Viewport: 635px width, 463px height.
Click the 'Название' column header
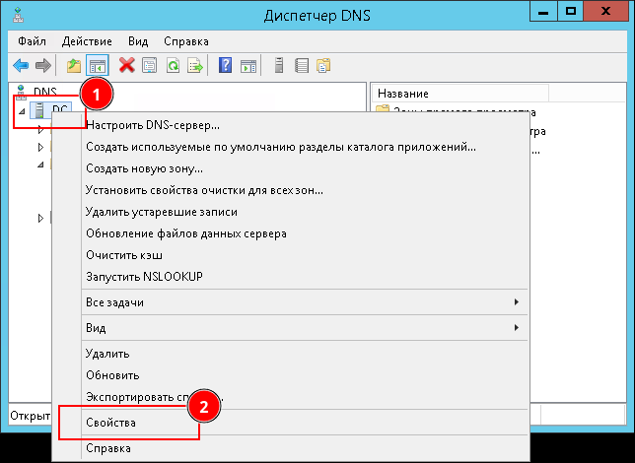tap(402, 93)
